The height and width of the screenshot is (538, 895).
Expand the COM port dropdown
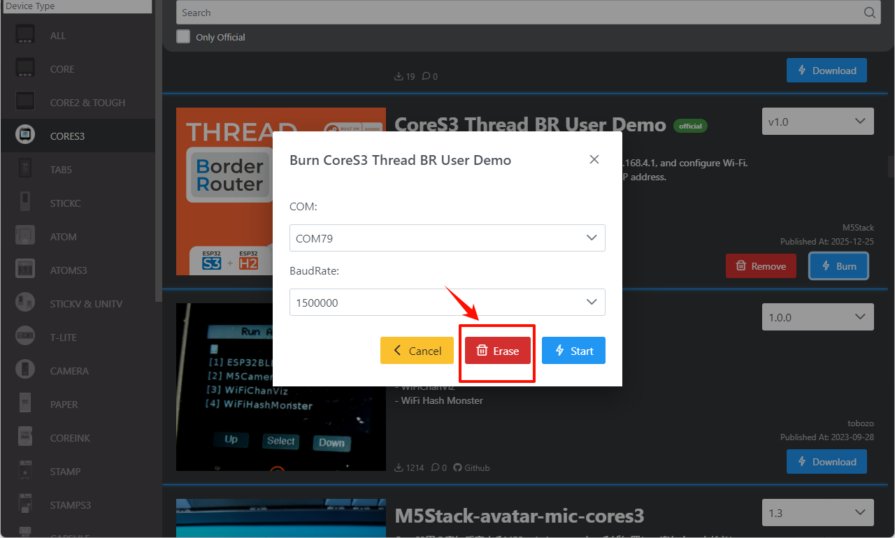(x=447, y=238)
